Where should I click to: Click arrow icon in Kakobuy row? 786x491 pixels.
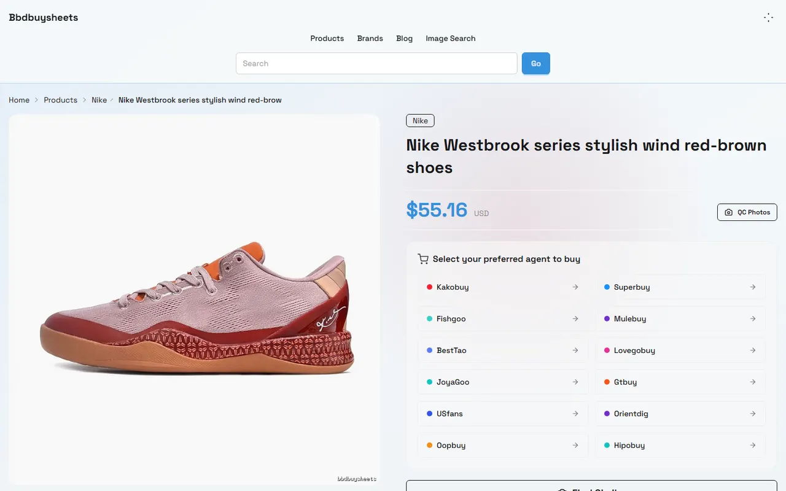click(575, 287)
